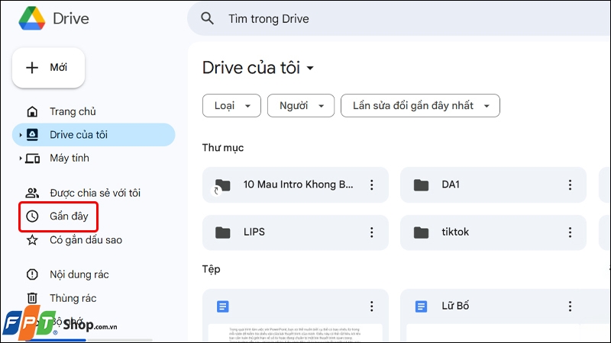Click the 'Thư mục' section heading

223,148
